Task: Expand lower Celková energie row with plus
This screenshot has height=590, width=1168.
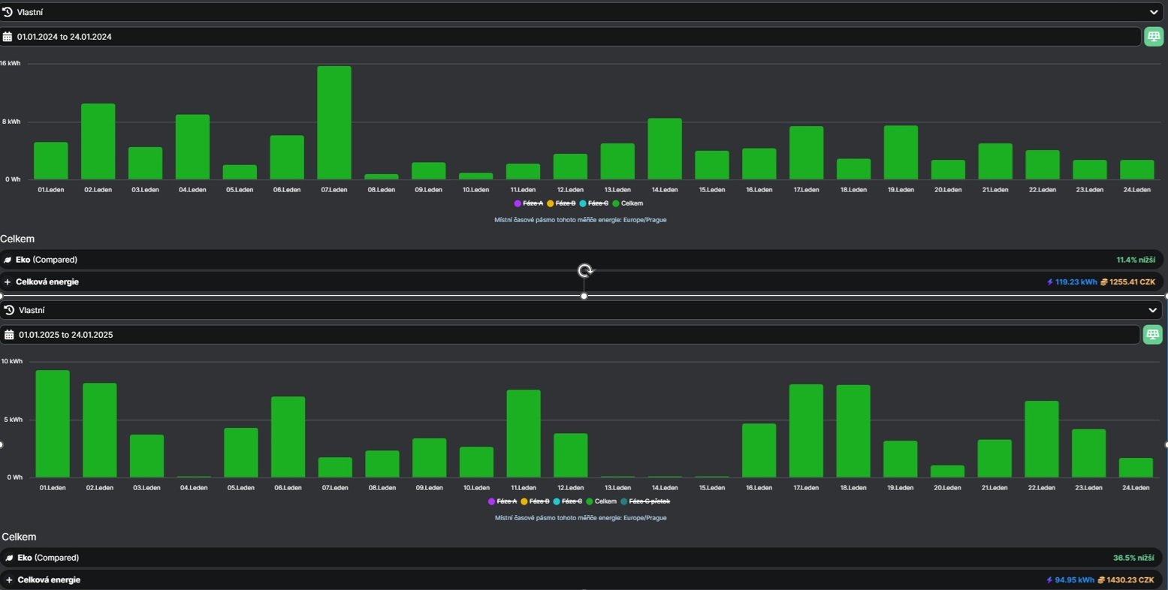Action: click(x=9, y=580)
